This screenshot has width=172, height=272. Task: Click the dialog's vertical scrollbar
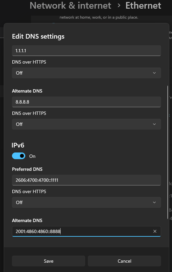pos(167,152)
